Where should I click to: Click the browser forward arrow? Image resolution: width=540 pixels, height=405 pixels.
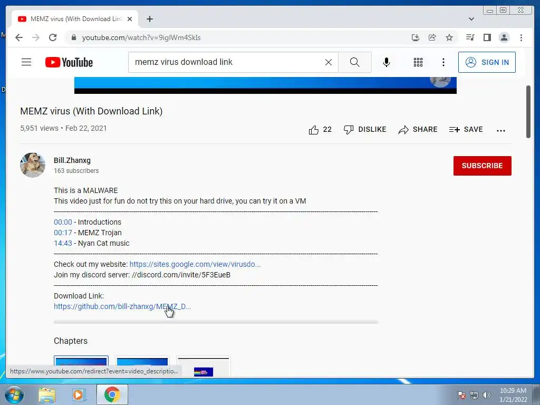click(x=36, y=37)
